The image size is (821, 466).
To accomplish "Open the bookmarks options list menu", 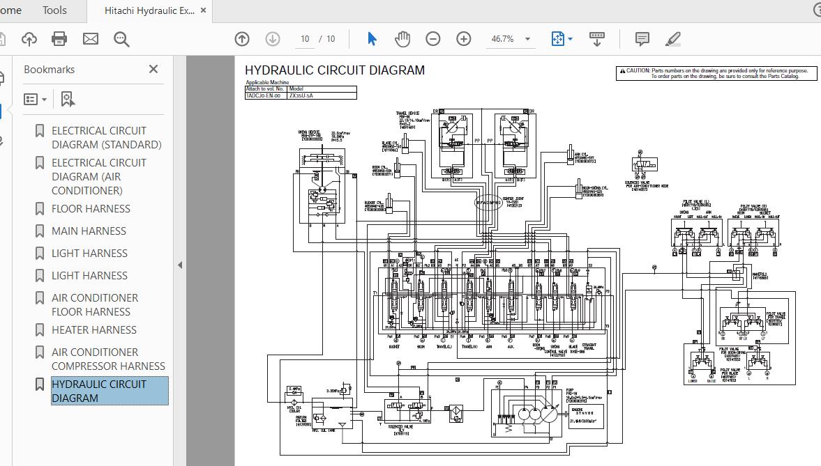I will pyautogui.click(x=35, y=99).
